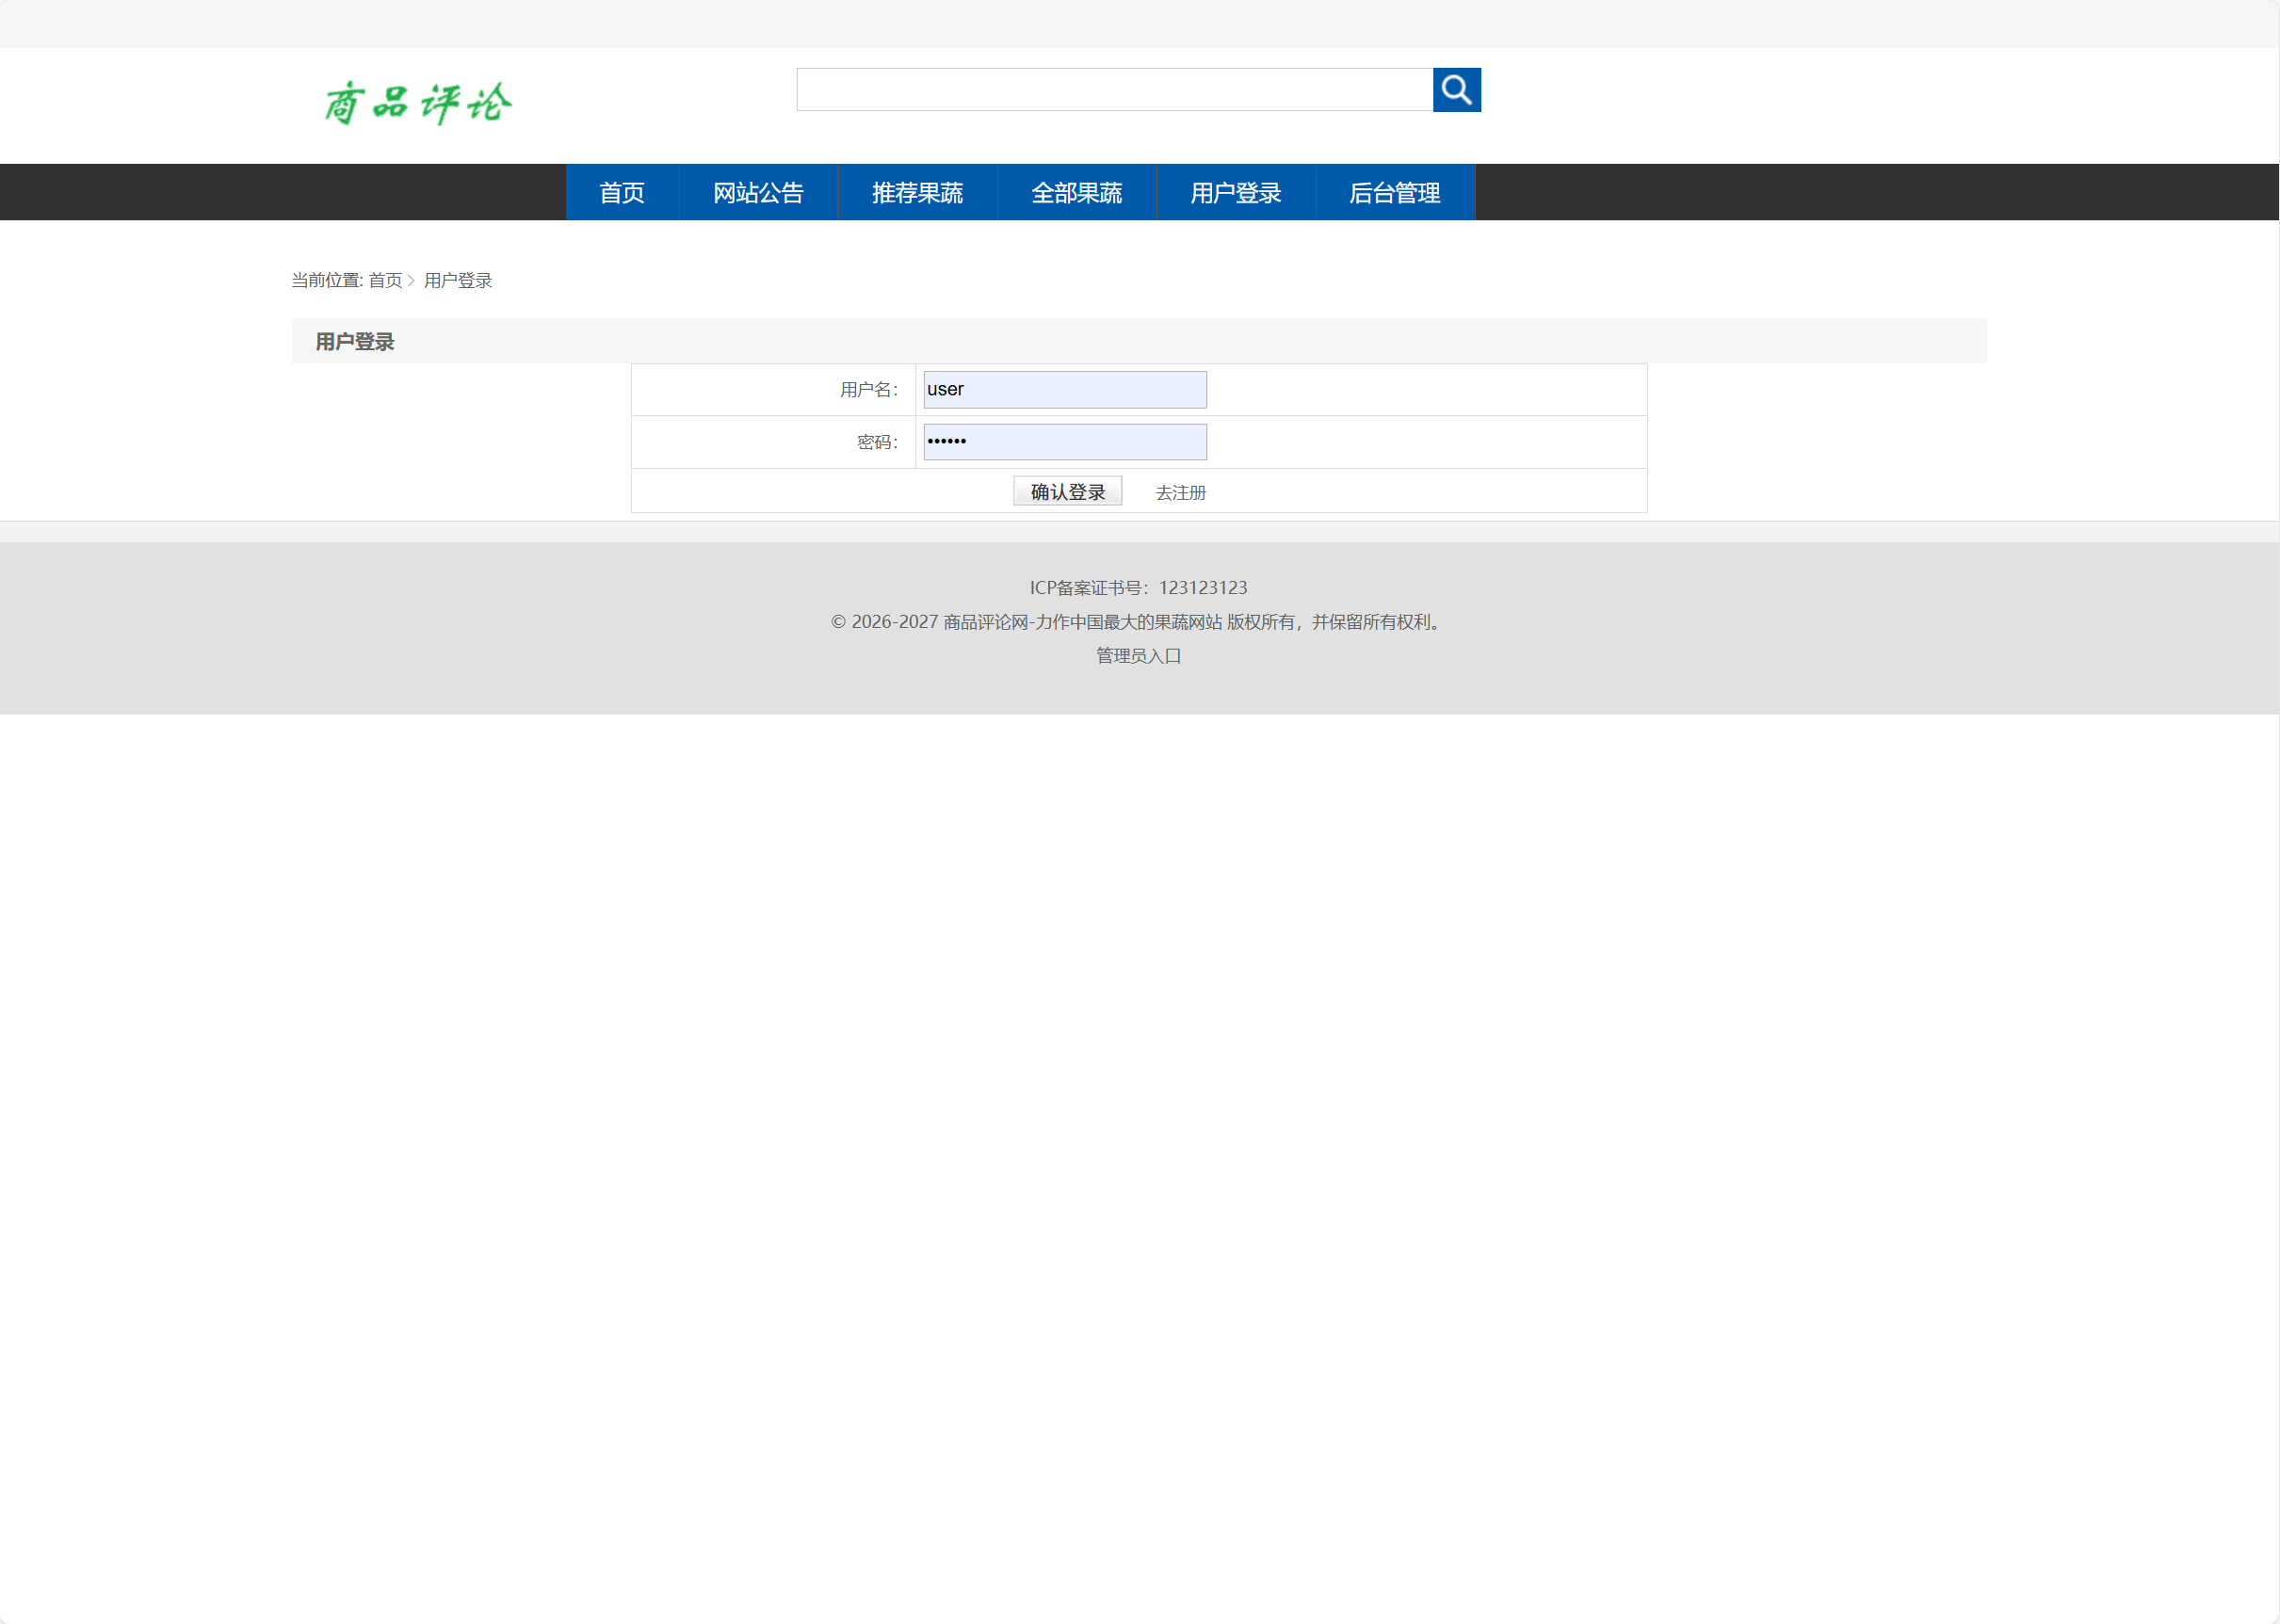Focus the 密码 password field
The width and height of the screenshot is (2280, 1624).
(x=1063, y=441)
